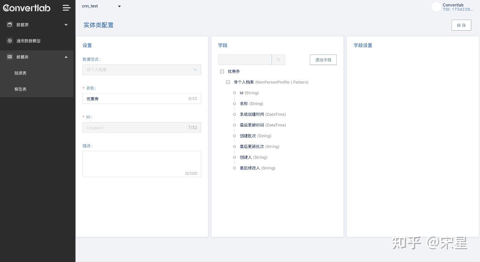This screenshot has width=480, height=262.
Task: Click inside the 描述 description text area
Action: [141, 163]
